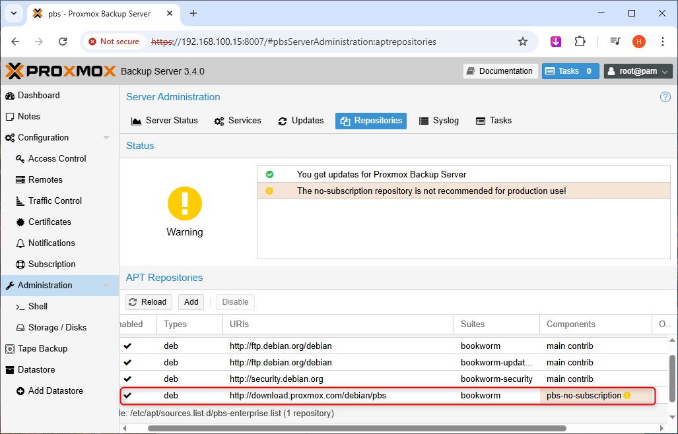Switch to the Server Status tab

click(164, 121)
